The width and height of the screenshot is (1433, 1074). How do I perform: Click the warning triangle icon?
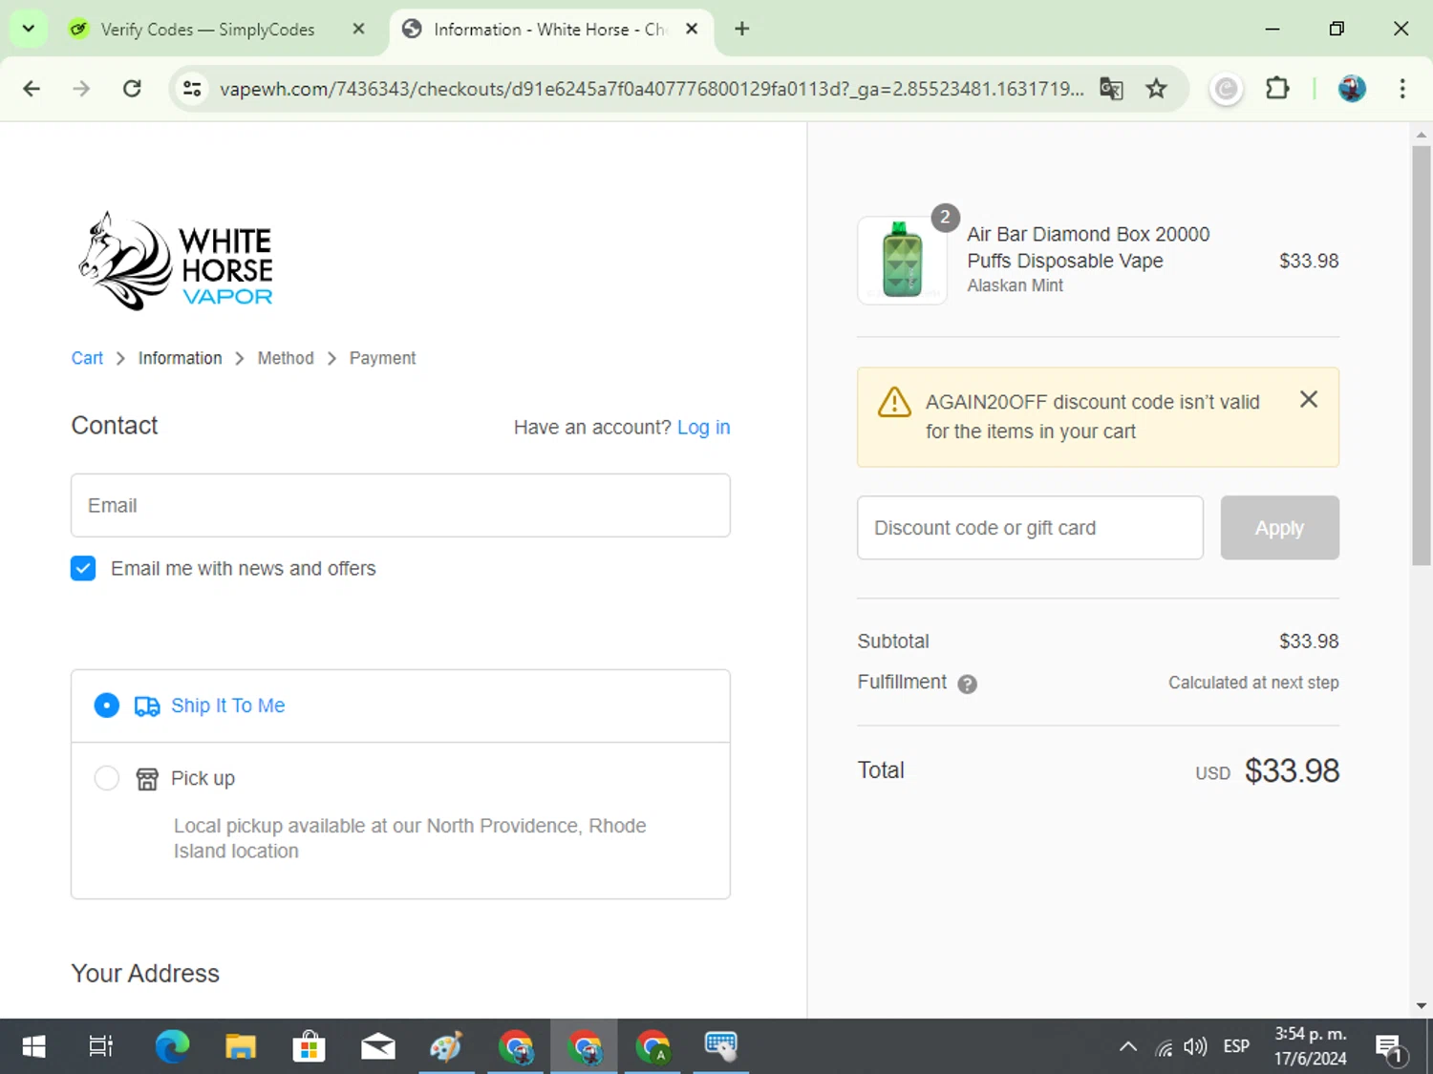click(x=894, y=402)
